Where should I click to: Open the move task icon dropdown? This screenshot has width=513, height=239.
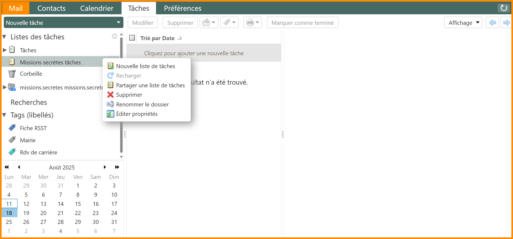(209, 23)
